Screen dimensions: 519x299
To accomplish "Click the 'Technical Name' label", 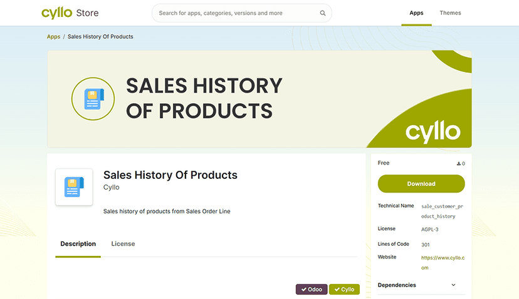I will tap(396, 206).
